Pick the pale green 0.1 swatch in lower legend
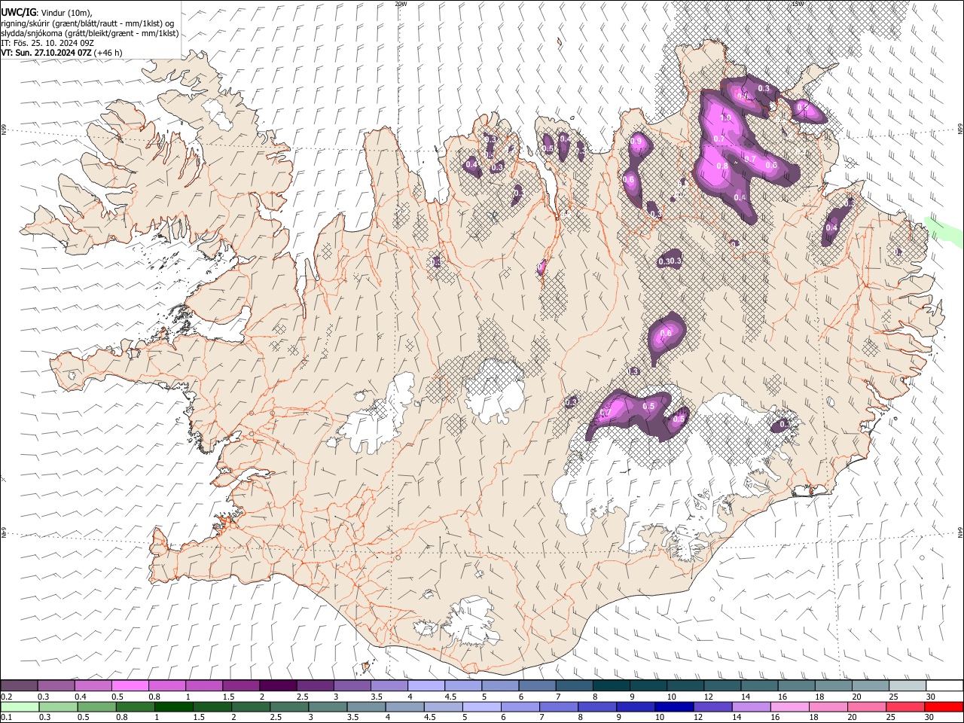 click(20, 706)
